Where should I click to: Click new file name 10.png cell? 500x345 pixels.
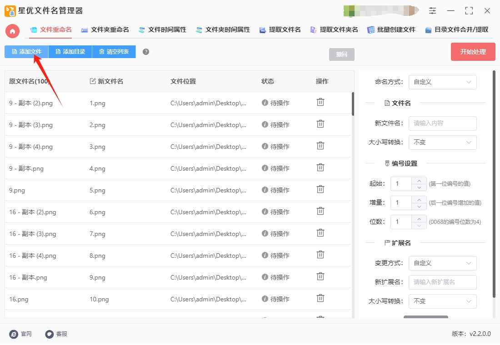[x=99, y=300]
